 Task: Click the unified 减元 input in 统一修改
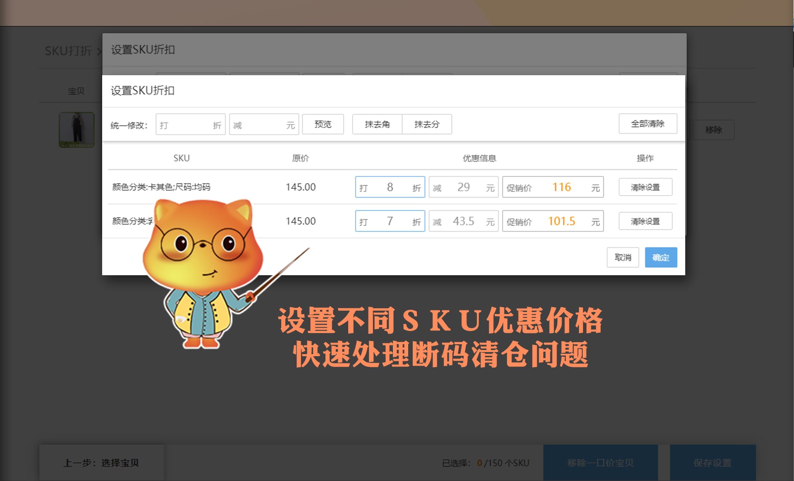[263, 124]
